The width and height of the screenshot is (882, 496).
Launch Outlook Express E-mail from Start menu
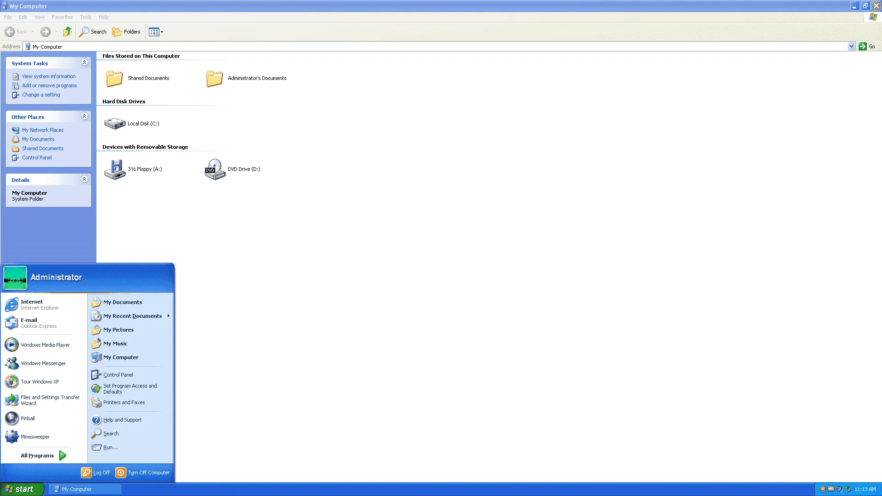point(44,323)
